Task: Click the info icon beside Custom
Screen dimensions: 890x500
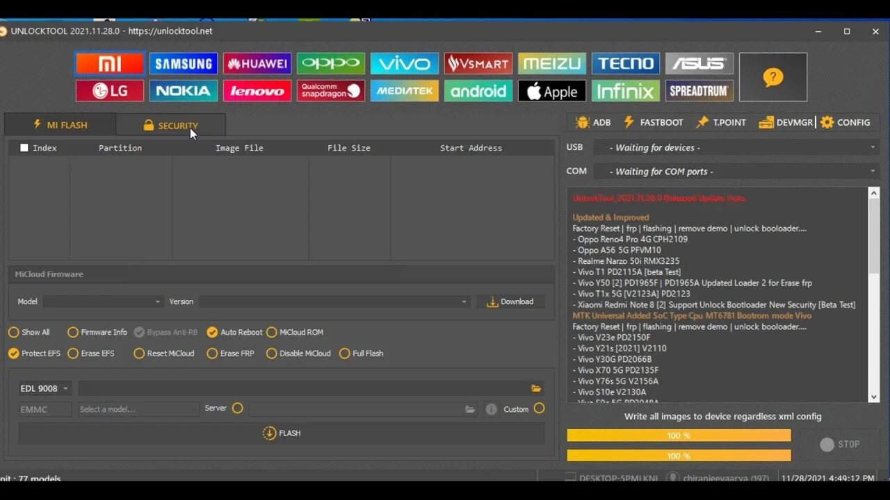Action: coord(491,410)
